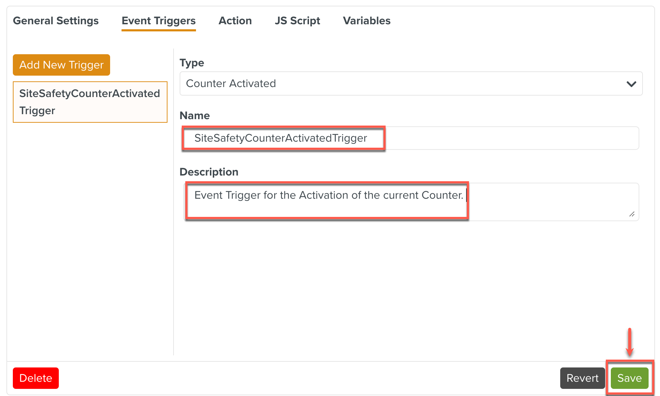
Task: Switch to the General Settings tab
Action: click(56, 21)
